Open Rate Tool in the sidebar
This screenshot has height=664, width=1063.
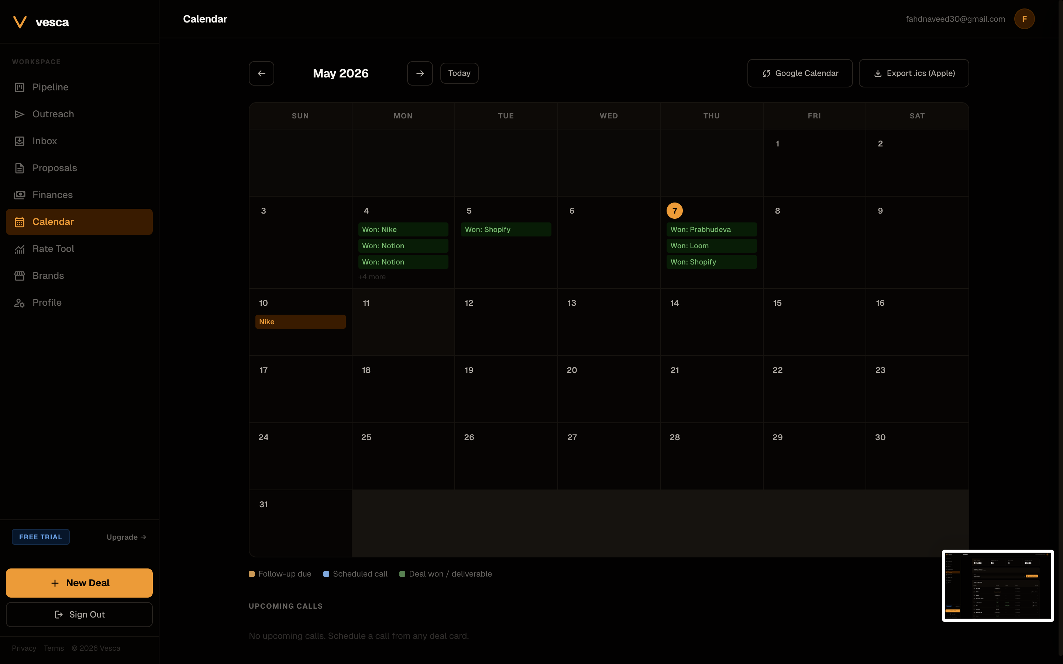(x=79, y=249)
